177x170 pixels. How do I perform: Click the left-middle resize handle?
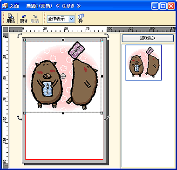pos(24,76)
